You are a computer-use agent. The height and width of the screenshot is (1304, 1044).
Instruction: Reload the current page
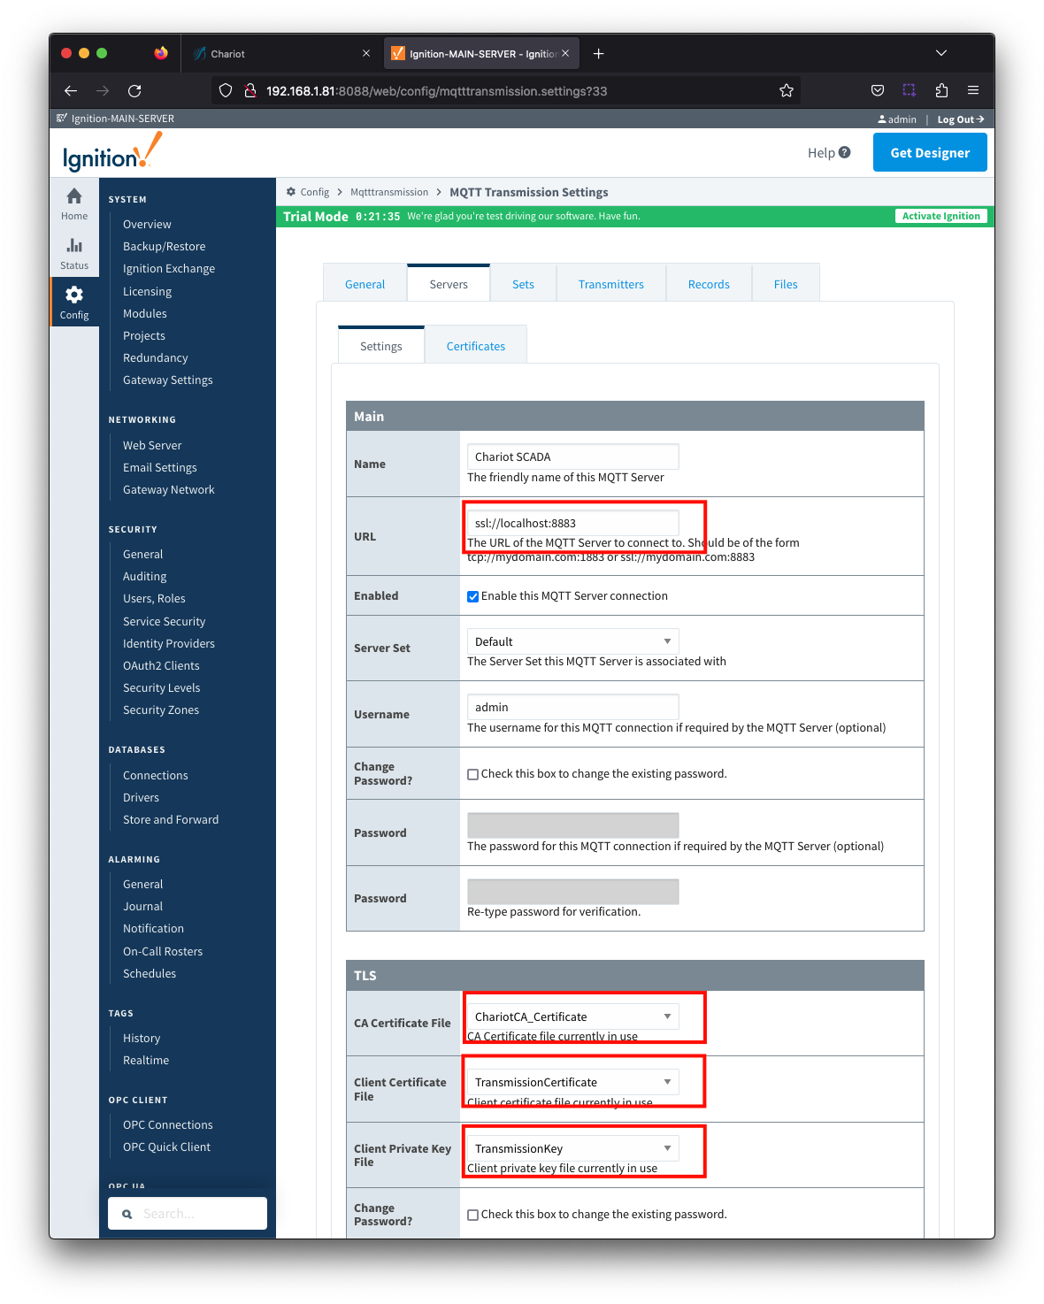pos(134,90)
